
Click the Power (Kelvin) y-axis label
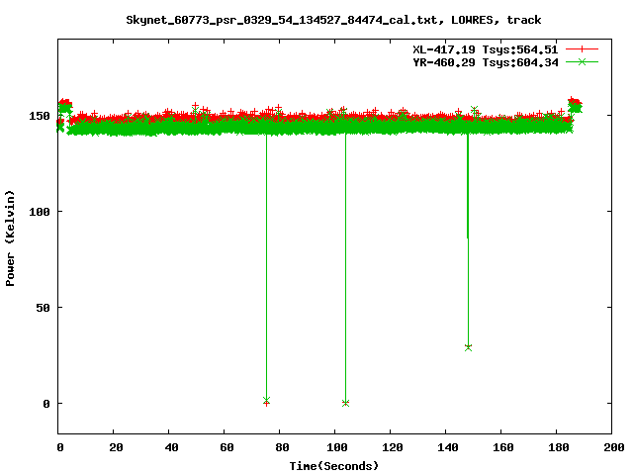tap(10, 238)
